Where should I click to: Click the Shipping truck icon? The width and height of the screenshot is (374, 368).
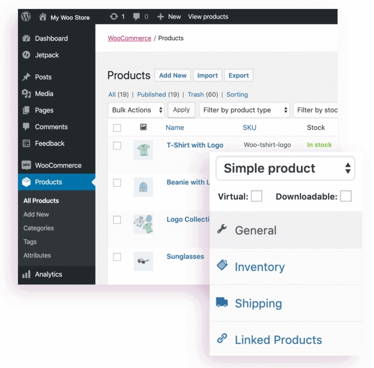(x=223, y=302)
